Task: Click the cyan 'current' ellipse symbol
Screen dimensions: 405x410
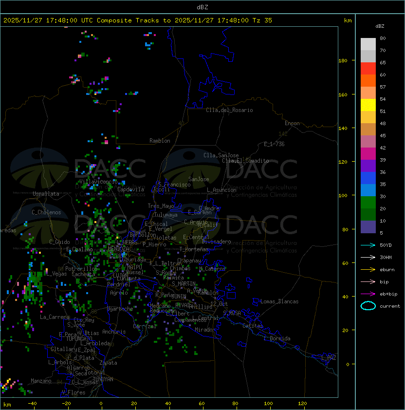Action: click(368, 306)
